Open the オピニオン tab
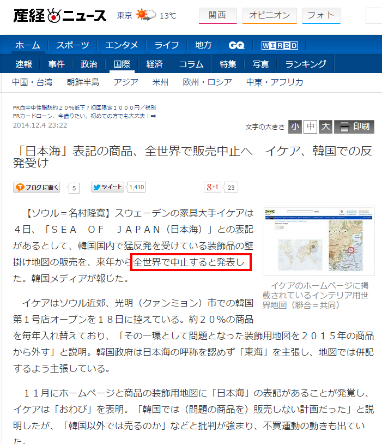Image resolution: width=382 pixels, height=444 pixels. (269, 16)
